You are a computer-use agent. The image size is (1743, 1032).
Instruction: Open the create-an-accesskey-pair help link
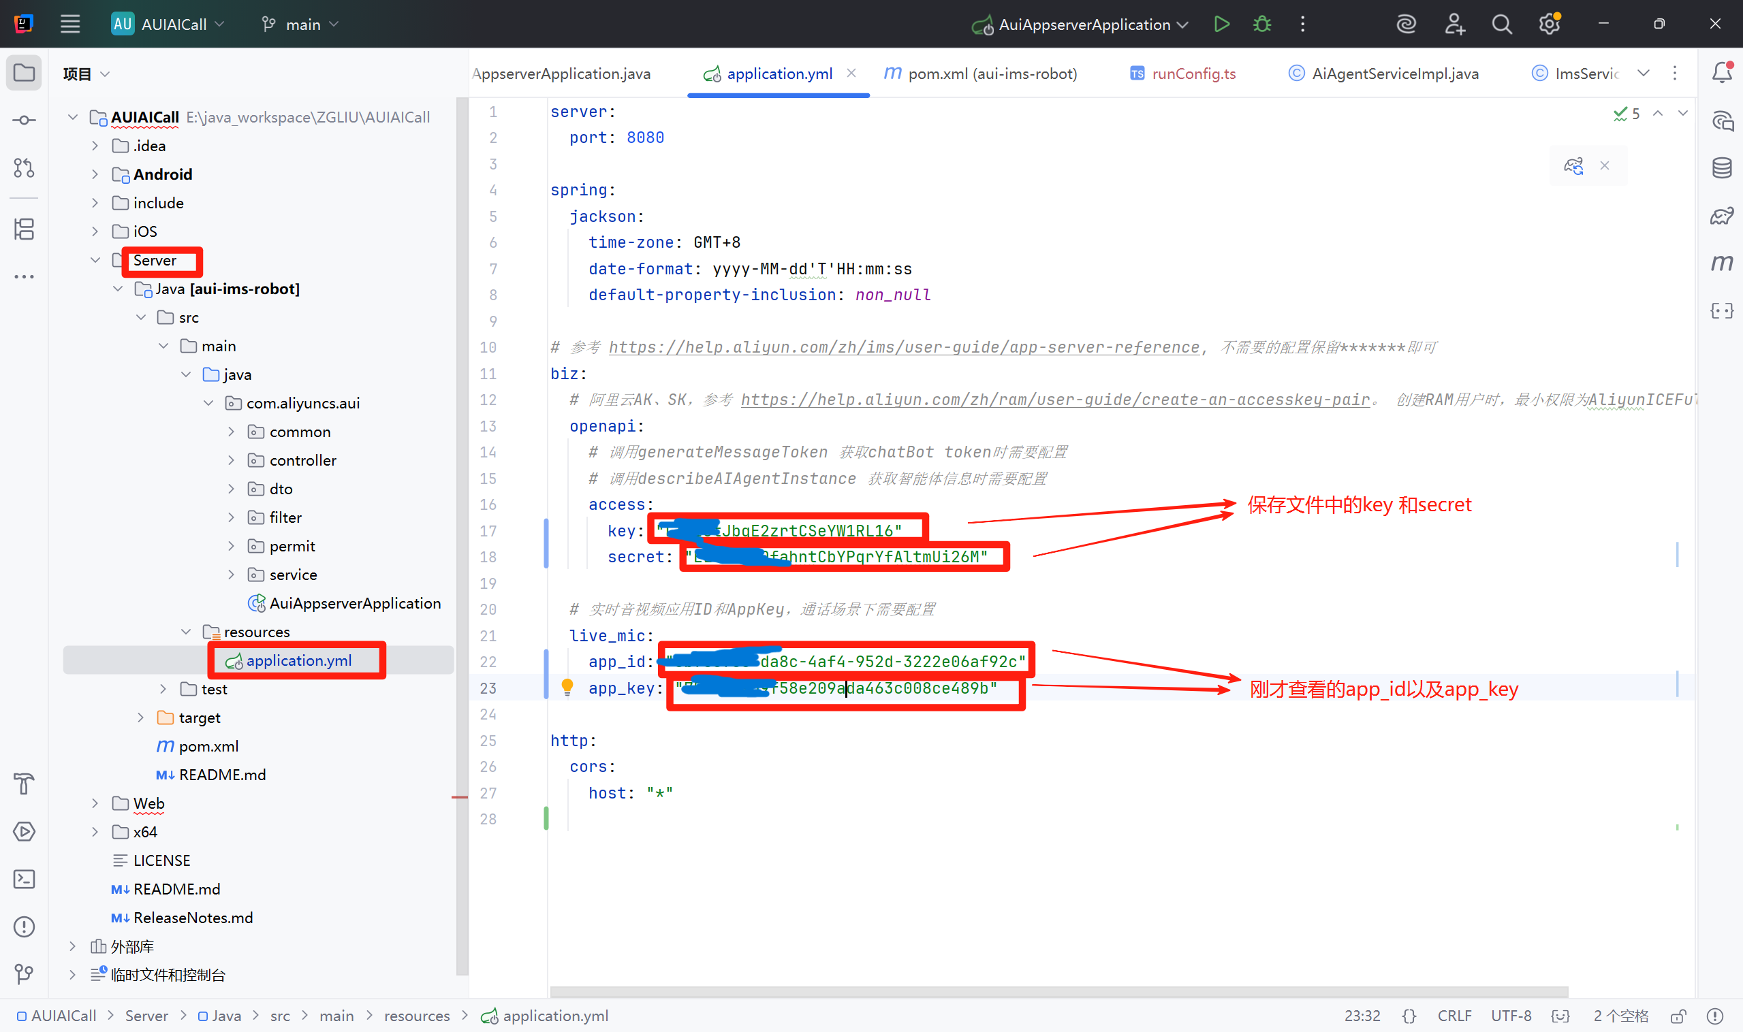pos(1055,399)
